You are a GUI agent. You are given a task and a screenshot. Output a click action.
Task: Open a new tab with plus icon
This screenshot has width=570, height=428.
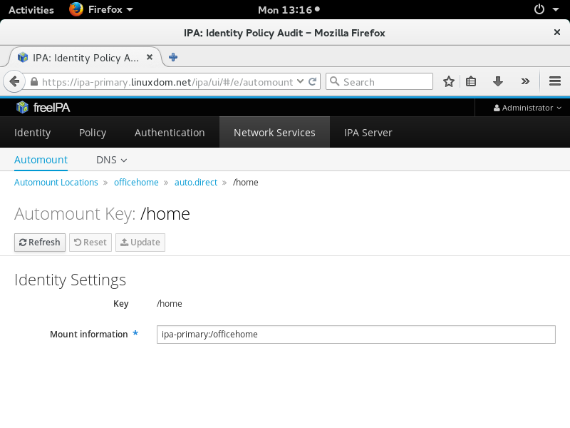tap(173, 57)
